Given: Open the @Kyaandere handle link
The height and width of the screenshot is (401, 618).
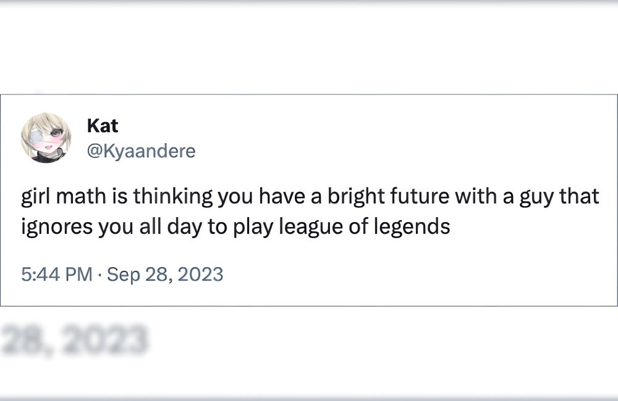Looking at the screenshot, I should (142, 151).
